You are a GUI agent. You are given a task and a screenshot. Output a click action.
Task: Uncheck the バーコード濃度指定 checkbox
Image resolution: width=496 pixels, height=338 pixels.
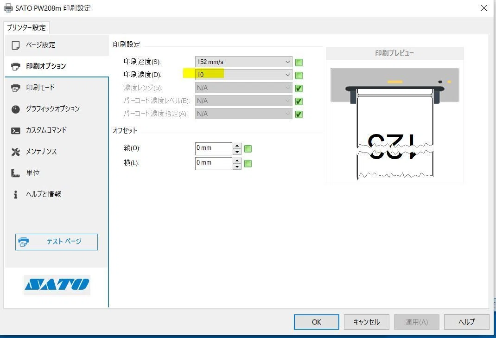(299, 114)
